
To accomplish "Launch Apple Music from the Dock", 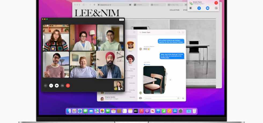I will pyautogui.click(x=141, y=111).
